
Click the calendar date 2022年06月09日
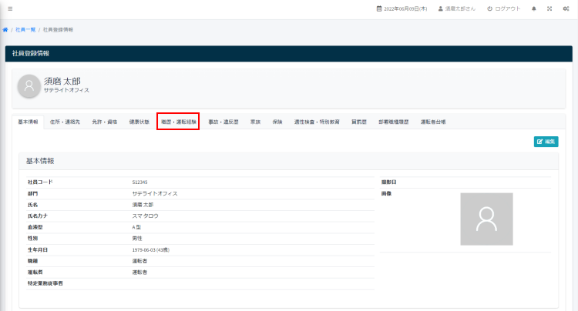[x=401, y=8]
